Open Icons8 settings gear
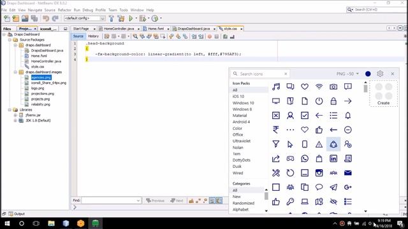 click(380, 74)
